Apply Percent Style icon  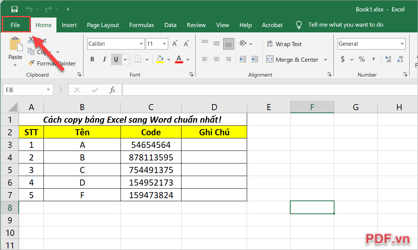(x=362, y=59)
